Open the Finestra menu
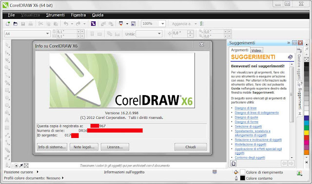The height and width of the screenshot is (184, 312). [x=78, y=15]
